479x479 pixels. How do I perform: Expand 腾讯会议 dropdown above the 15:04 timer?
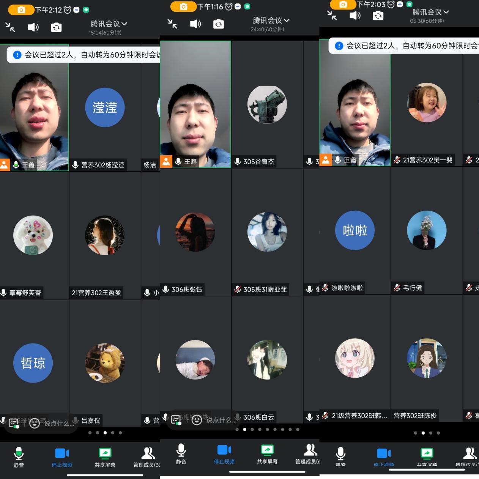(109, 24)
